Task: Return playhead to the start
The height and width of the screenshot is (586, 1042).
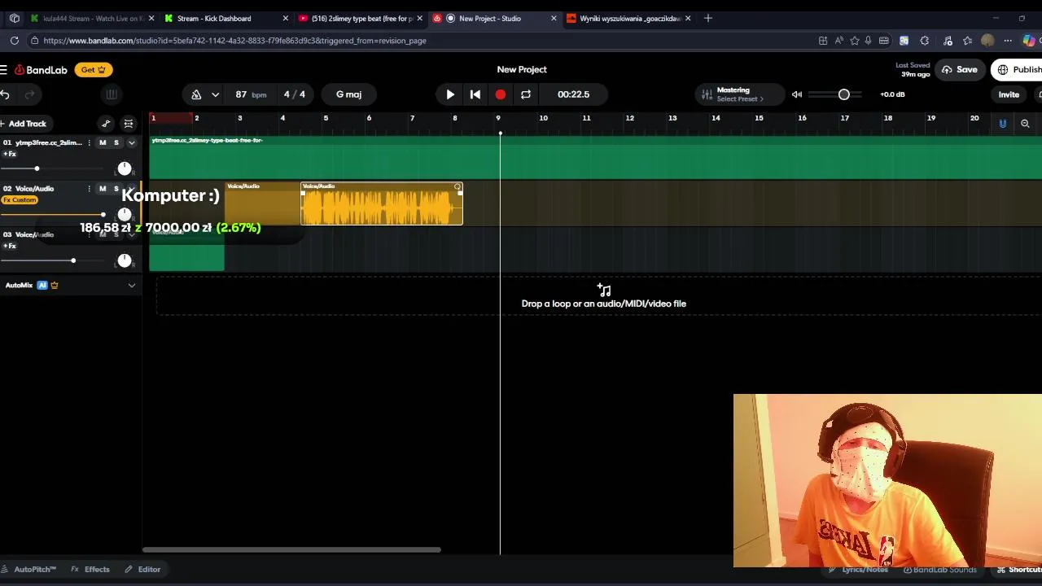Action: point(475,94)
